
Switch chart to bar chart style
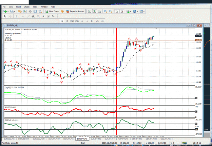[x=90, y=11]
